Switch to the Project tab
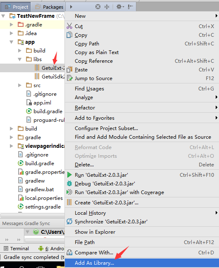The image size is (219, 268). (16, 7)
